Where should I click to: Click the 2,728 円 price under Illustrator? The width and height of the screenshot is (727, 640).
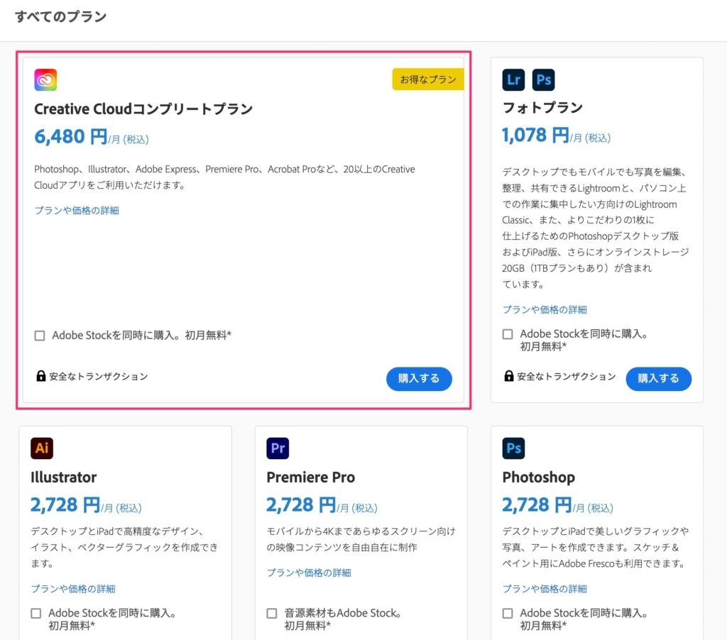pos(65,504)
